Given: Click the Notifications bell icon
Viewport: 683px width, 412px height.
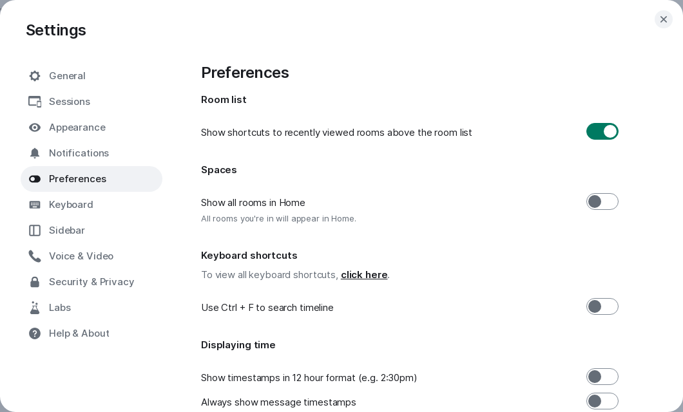Looking at the screenshot, I should point(35,153).
